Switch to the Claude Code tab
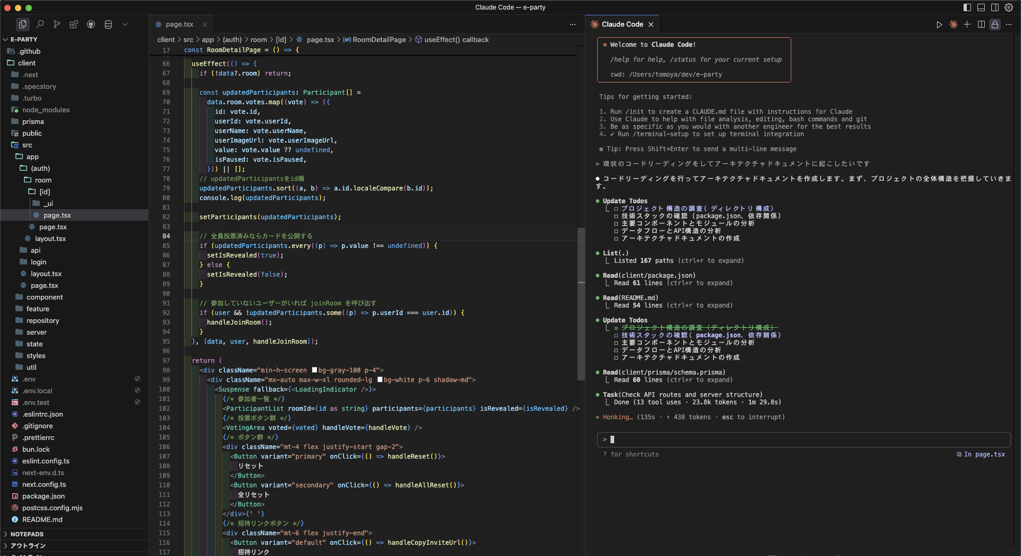This screenshot has width=1021, height=556. 622,24
